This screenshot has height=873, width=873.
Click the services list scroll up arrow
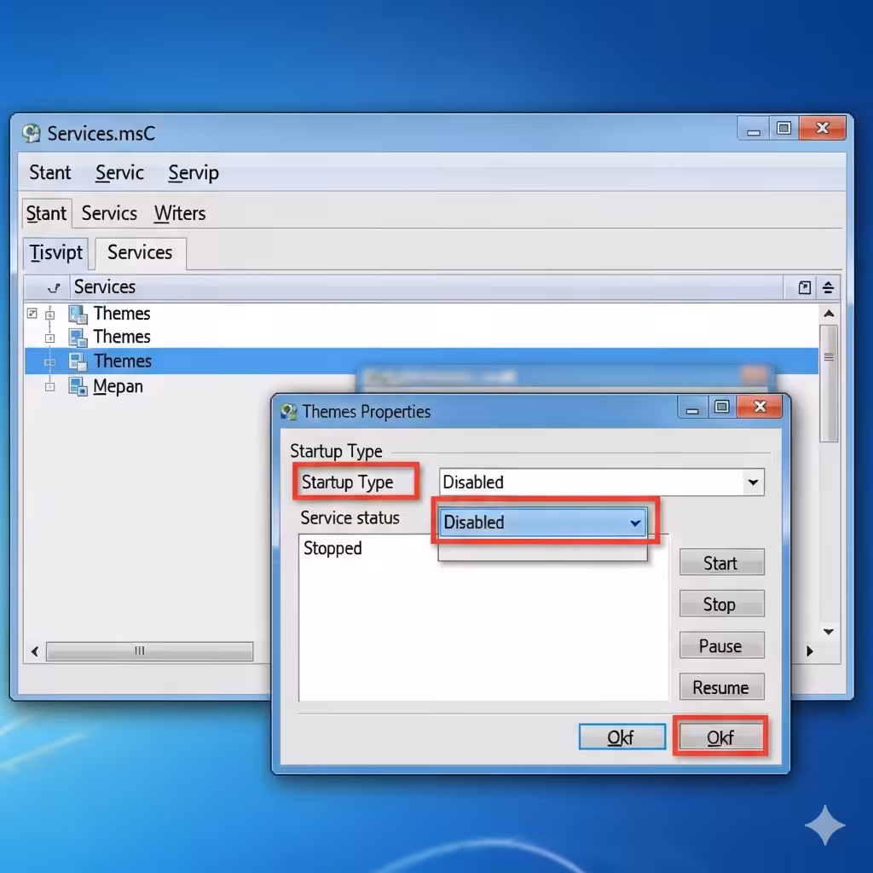coord(829,314)
